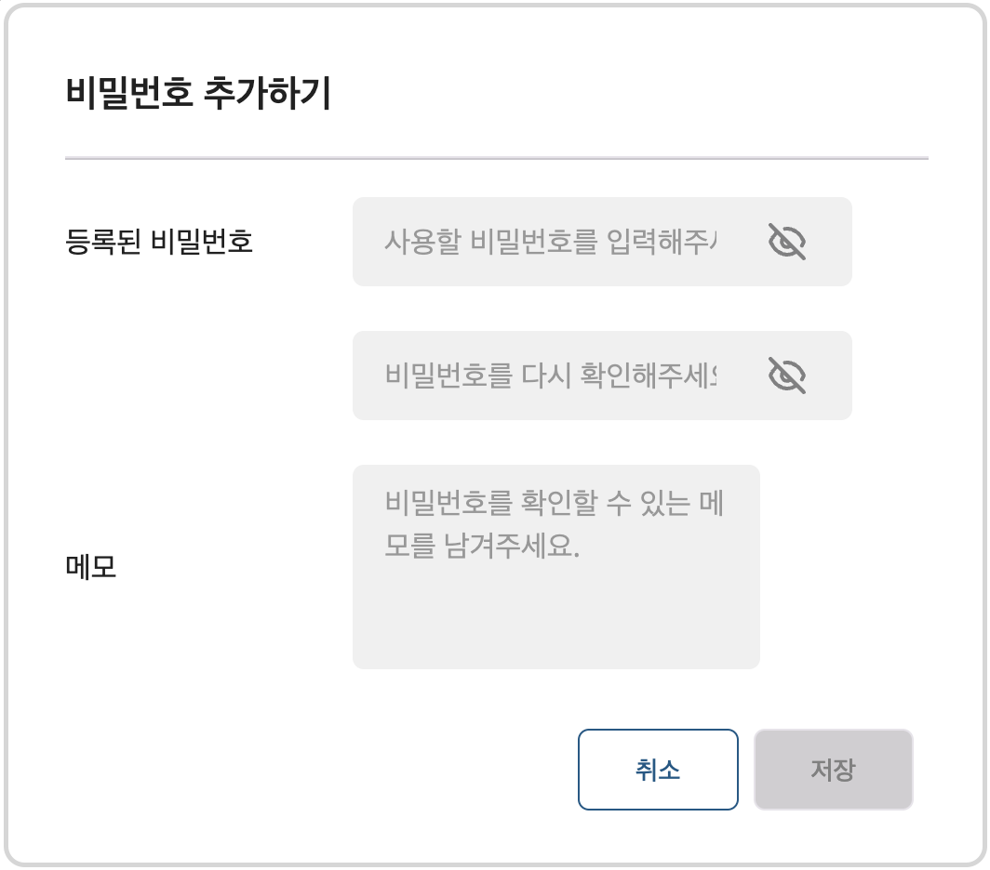This screenshot has width=990, height=870.
Task: Focus the 사용할 비밀번호를 입력해주세요 input
Action: (551, 242)
